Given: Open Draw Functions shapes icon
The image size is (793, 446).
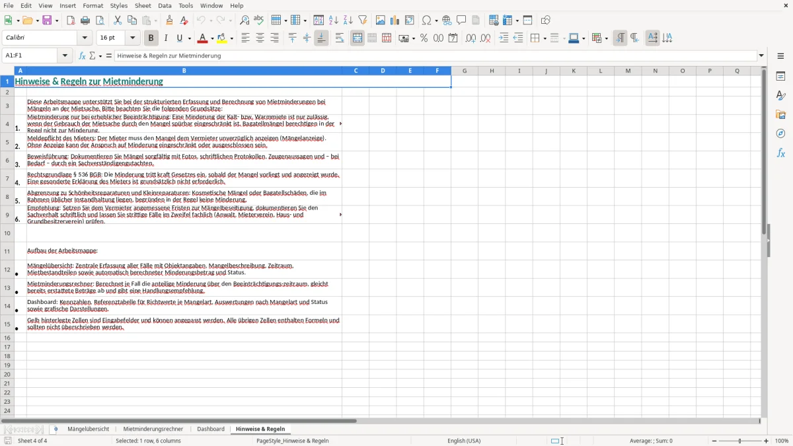Looking at the screenshot, I should [545, 20].
